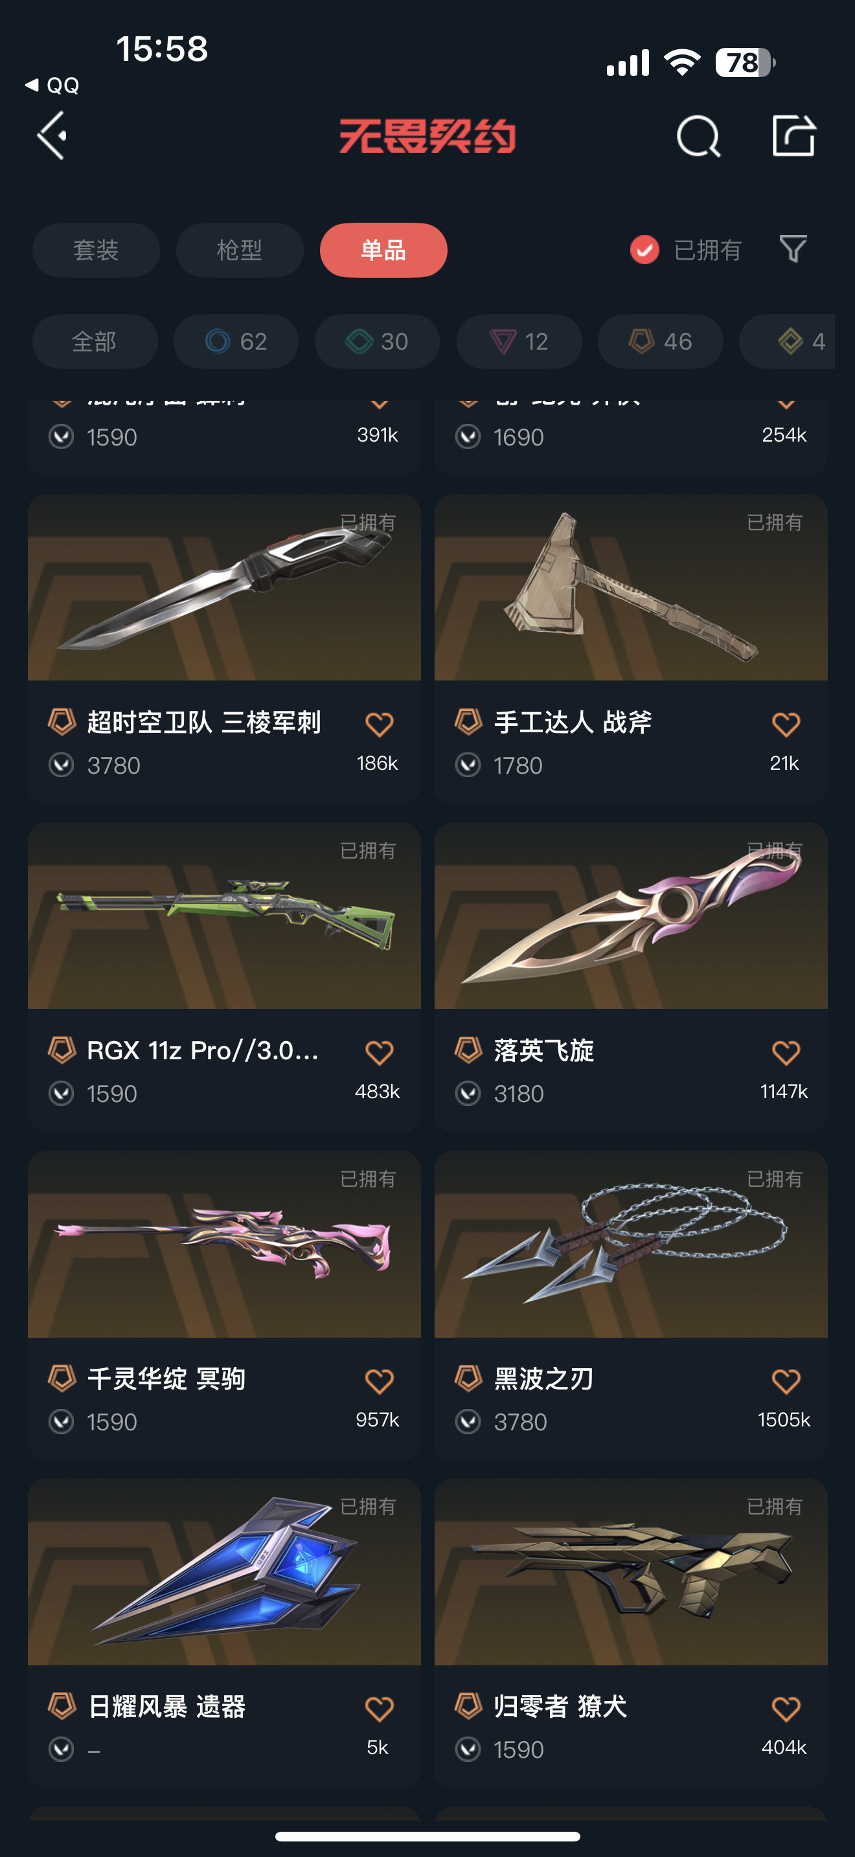Viewport: 855px width, 1857px height.
Task: Switch to the 枪型 tab
Action: click(x=240, y=250)
